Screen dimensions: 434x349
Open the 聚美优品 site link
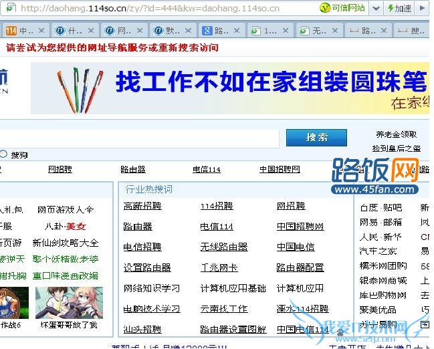[x=378, y=310]
